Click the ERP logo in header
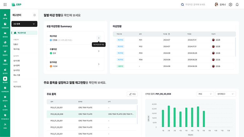This screenshot has height=137, width=244. tap(17, 4)
